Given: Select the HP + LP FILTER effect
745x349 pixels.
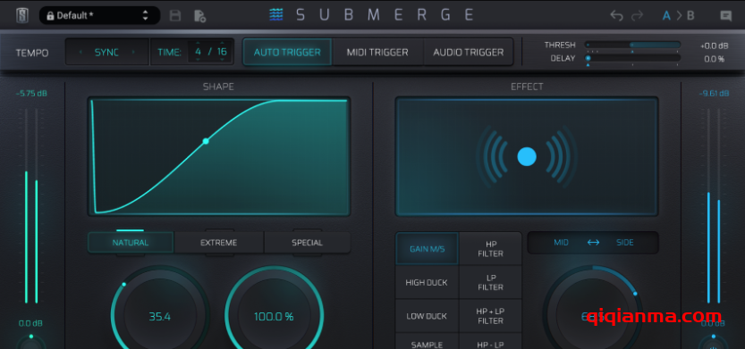Looking at the screenshot, I should [490, 316].
